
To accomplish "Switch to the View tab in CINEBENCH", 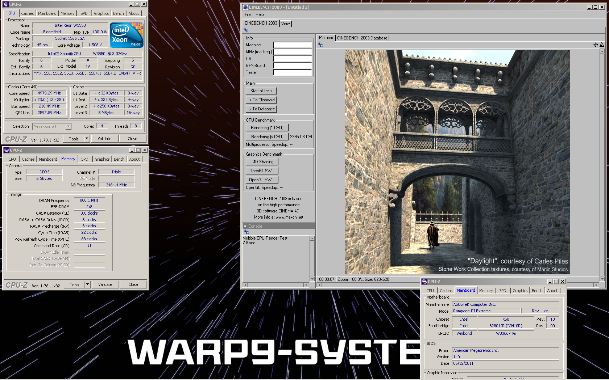I will pyautogui.click(x=286, y=24).
